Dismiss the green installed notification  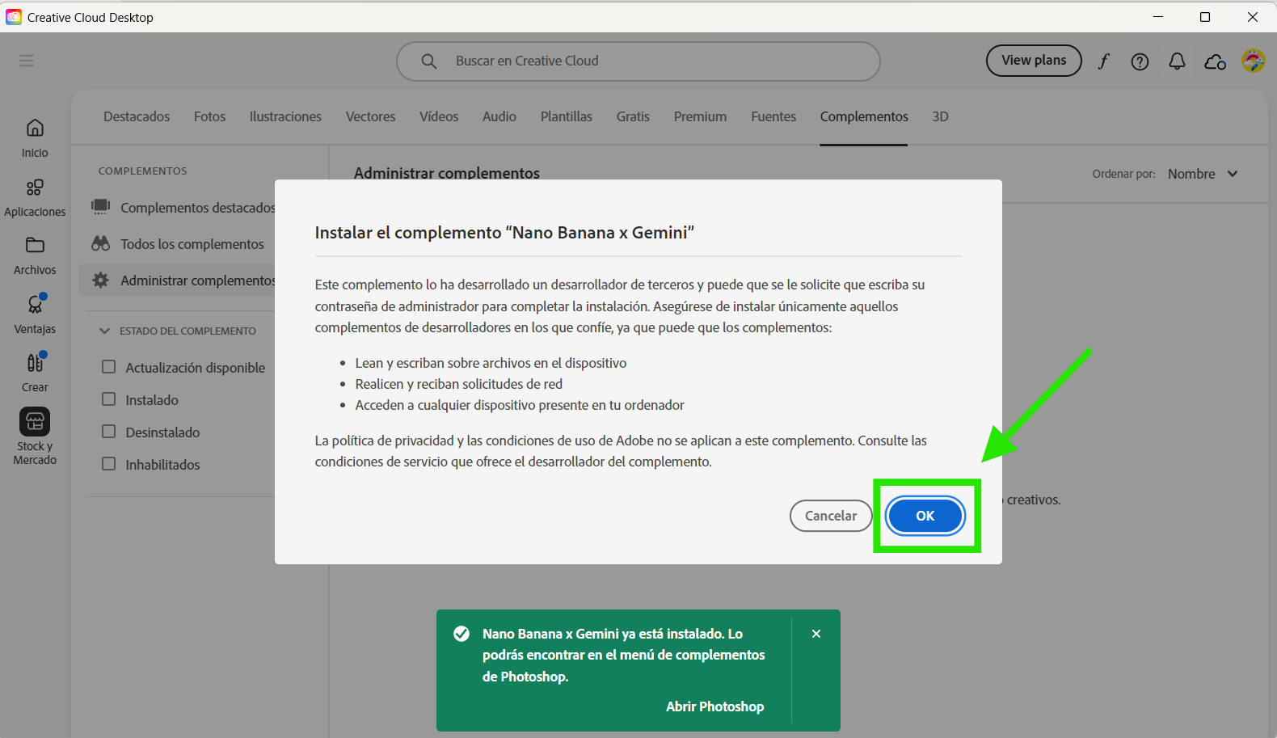pyautogui.click(x=816, y=634)
